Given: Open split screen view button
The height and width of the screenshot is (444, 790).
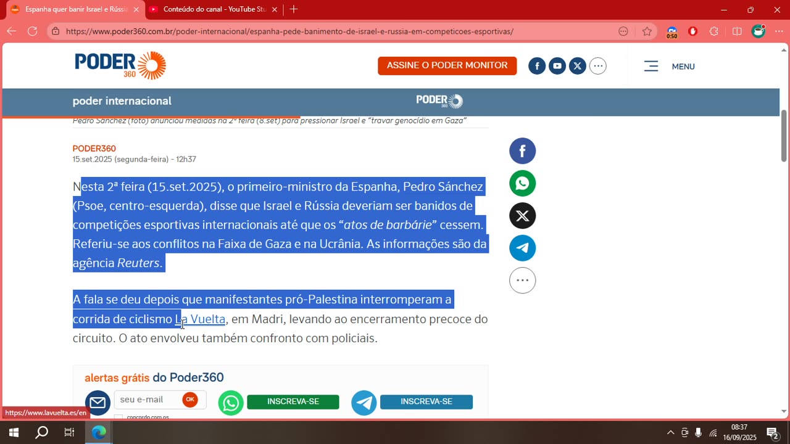Looking at the screenshot, I should click(x=737, y=31).
